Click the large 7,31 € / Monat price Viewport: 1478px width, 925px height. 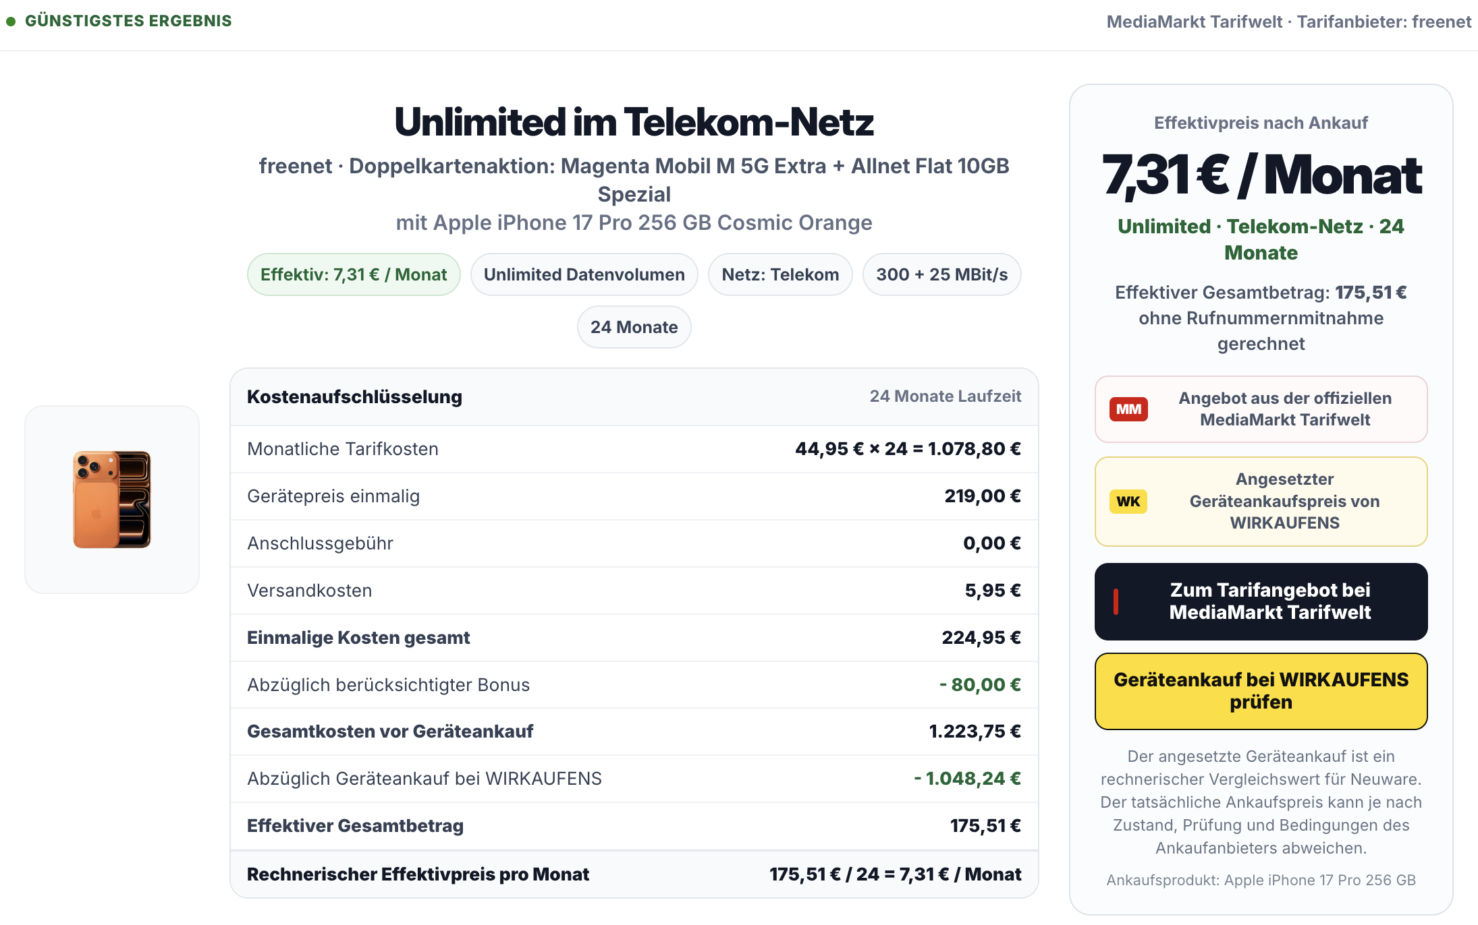click(1261, 175)
